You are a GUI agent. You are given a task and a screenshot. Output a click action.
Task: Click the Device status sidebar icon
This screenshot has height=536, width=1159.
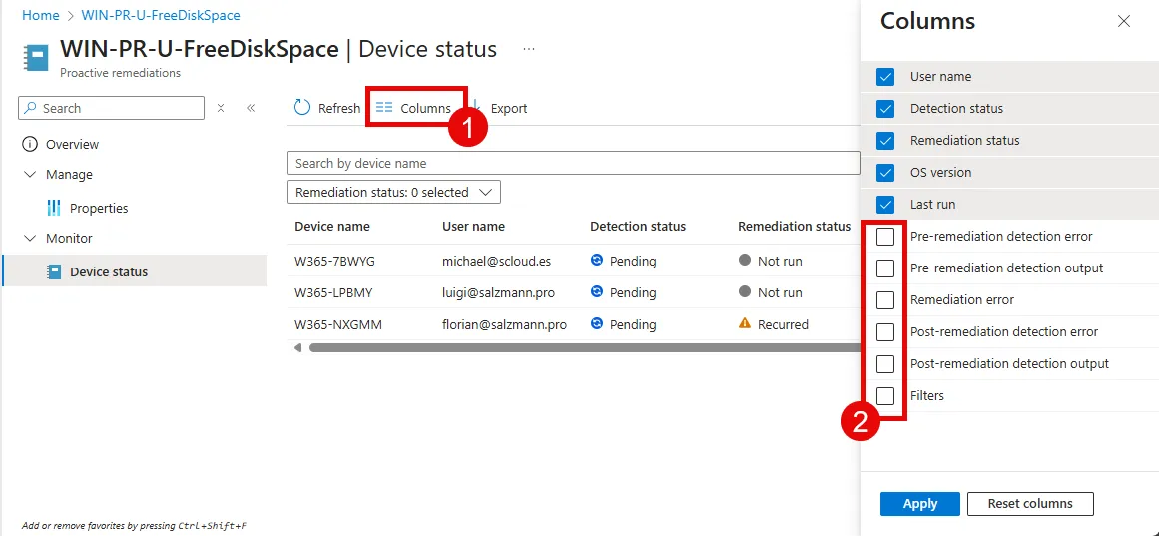click(53, 271)
